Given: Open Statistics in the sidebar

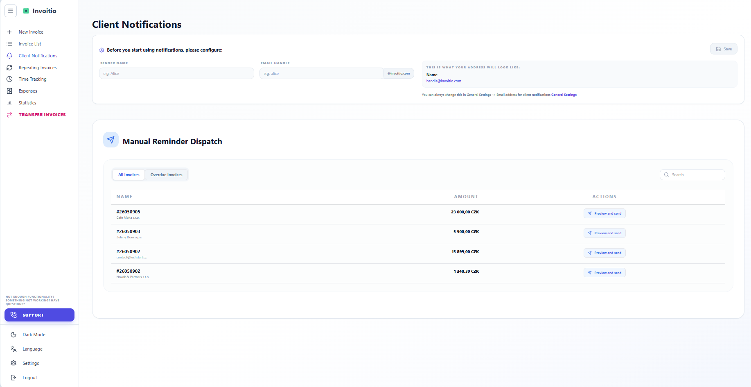Looking at the screenshot, I should point(27,103).
